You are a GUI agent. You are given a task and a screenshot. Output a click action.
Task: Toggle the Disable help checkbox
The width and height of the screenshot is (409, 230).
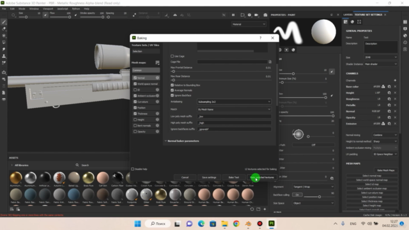(x=133, y=169)
